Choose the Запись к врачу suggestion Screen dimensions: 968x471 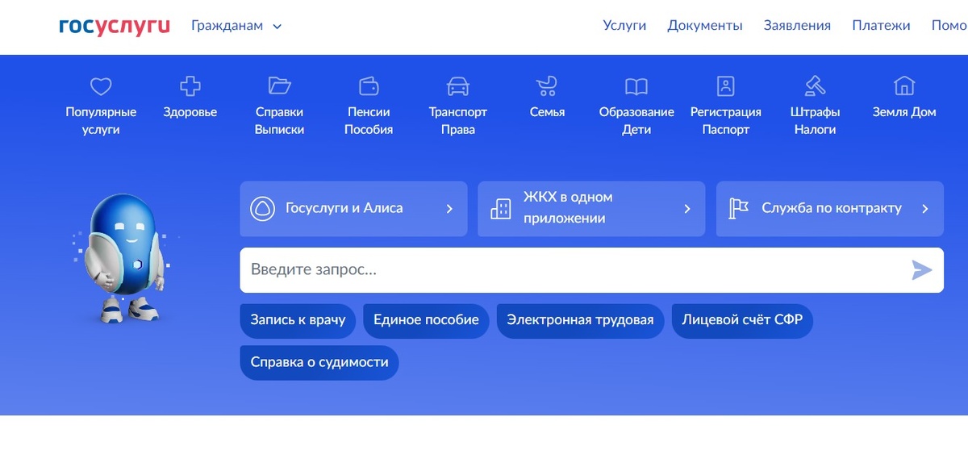coord(298,321)
